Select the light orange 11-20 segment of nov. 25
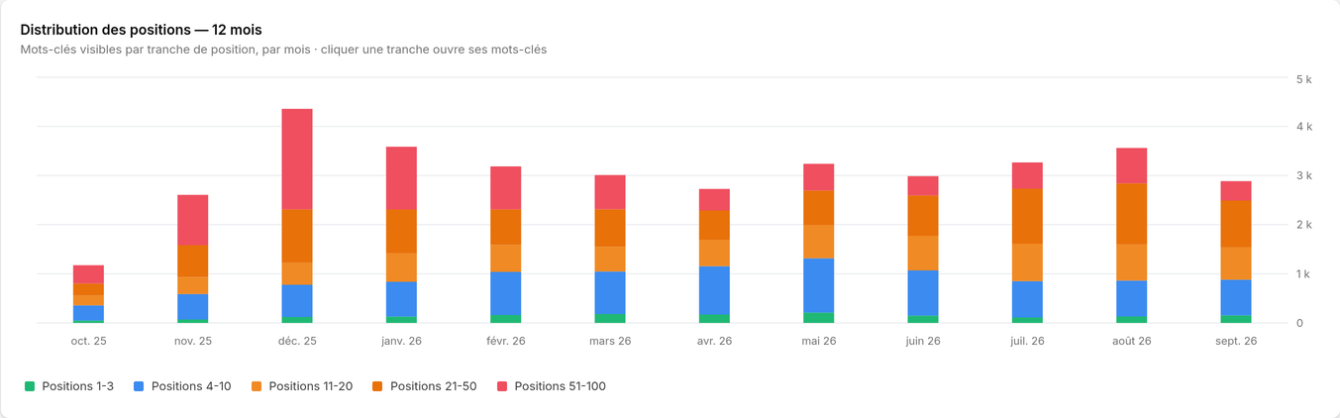This screenshot has height=418, width=1340. coord(193,285)
